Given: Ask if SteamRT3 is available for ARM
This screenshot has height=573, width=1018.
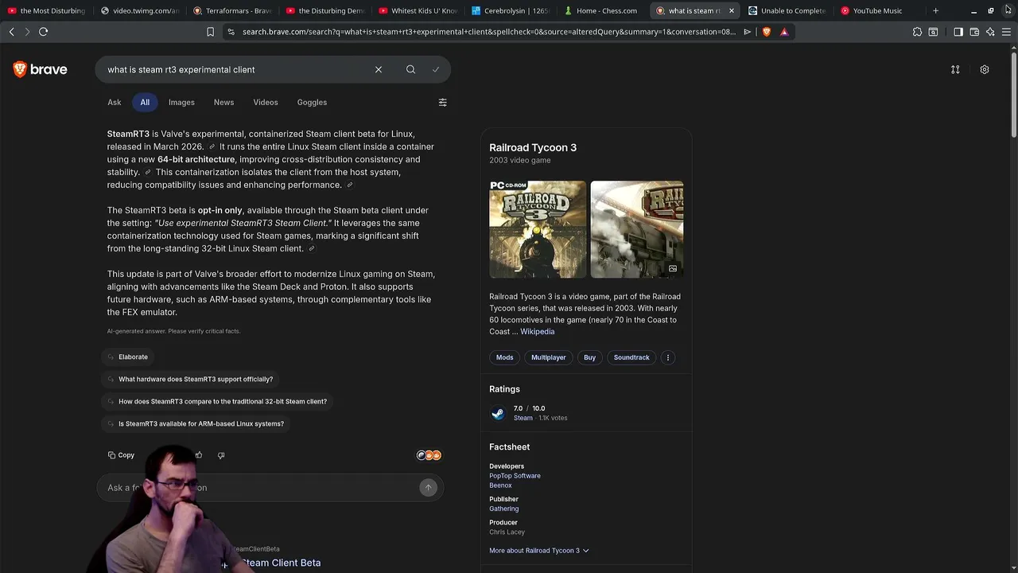Looking at the screenshot, I should click(x=195, y=423).
